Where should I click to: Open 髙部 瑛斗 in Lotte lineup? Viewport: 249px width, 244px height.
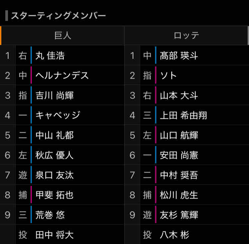[179, 55]
